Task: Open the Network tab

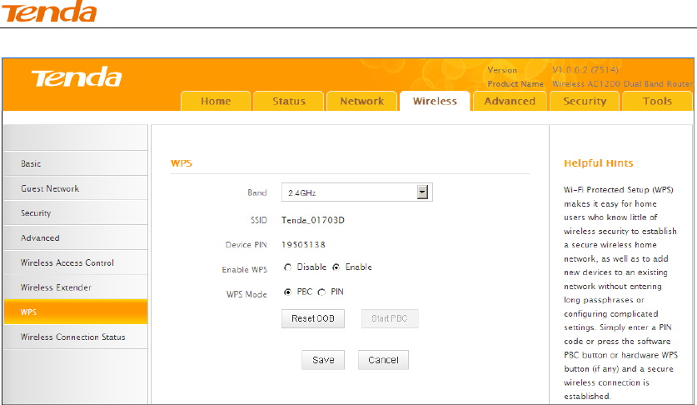Action: click(x=362, y=101)
